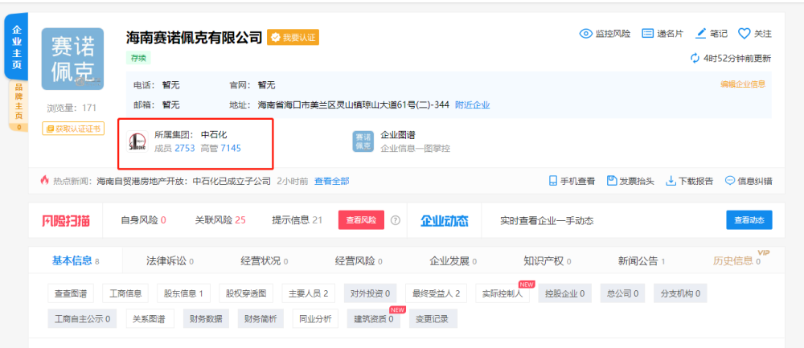The image size is (804, 348).
Task: Click the 股东信息 1 chip
Action: (x=183, y=293)
